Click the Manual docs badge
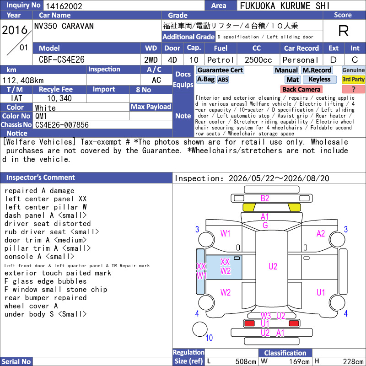The image size is (366, 366). [286, 70]
